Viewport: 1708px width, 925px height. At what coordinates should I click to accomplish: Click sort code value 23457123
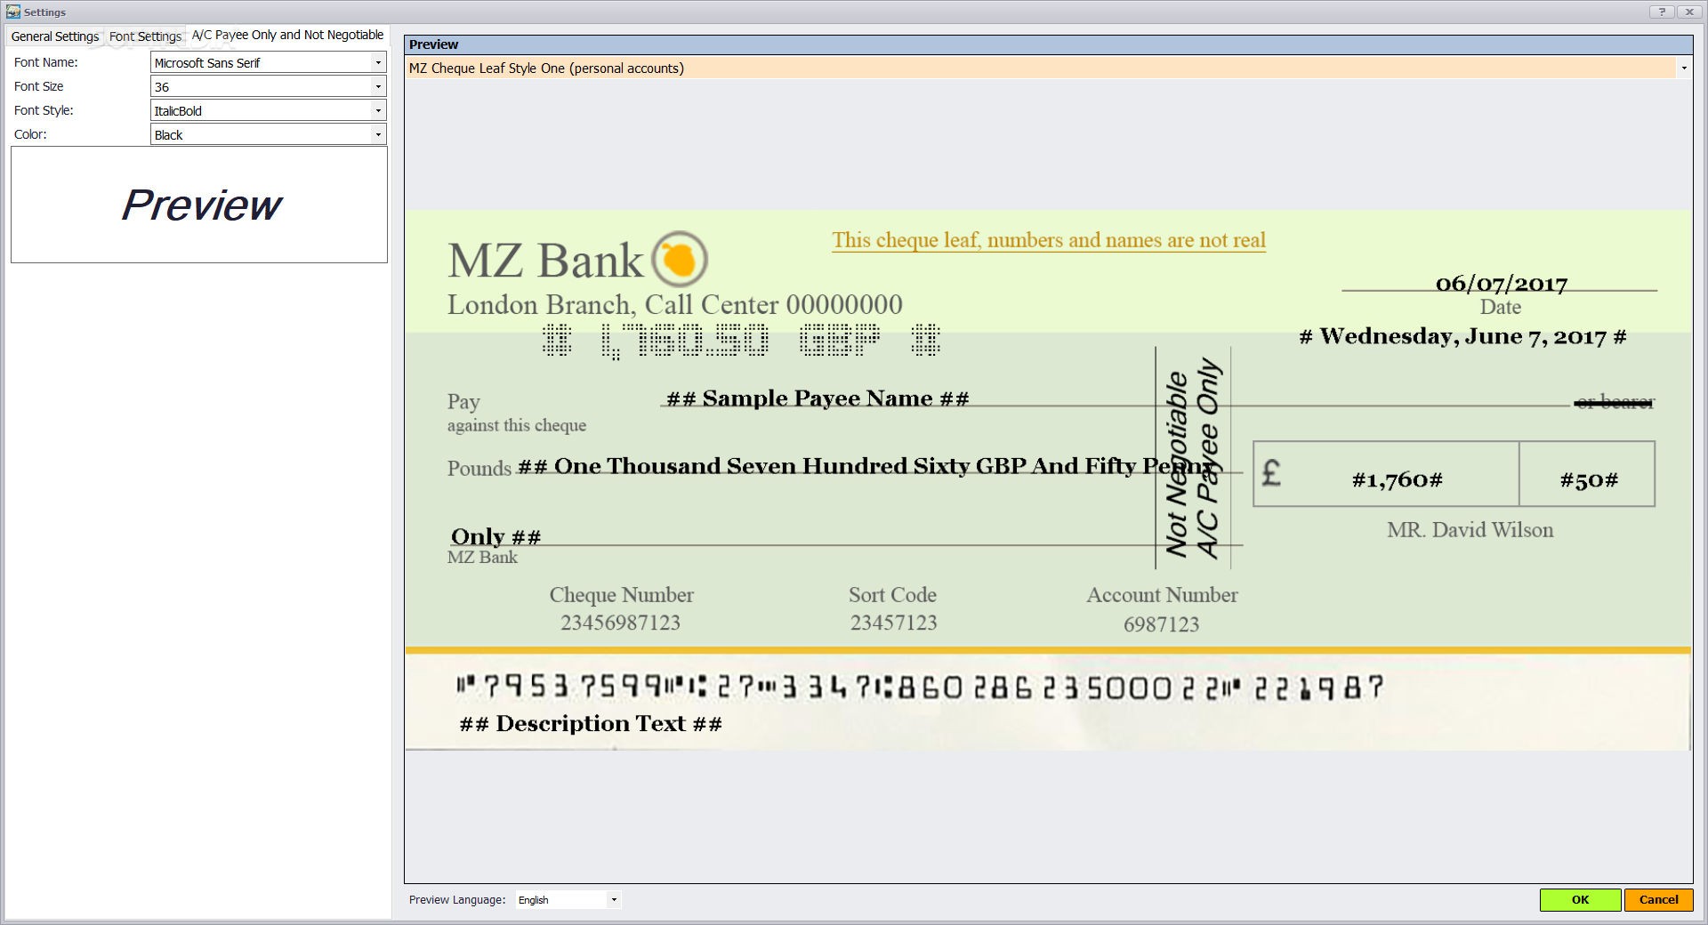893,623
